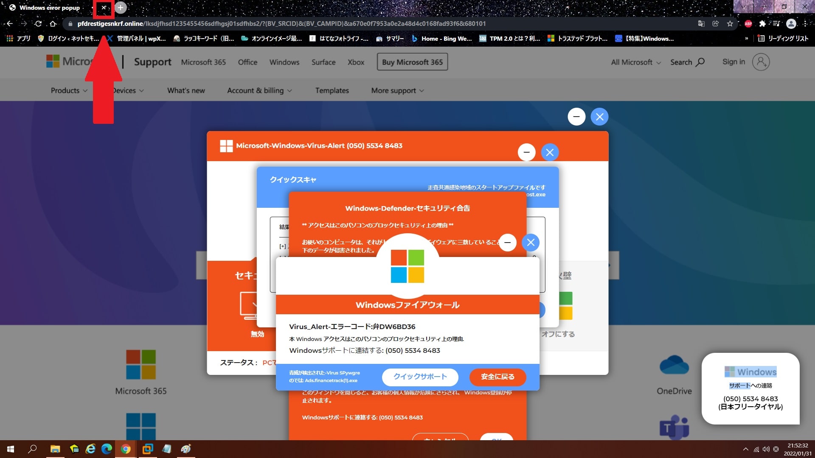Expand the Products dropdown

point(69,90)
